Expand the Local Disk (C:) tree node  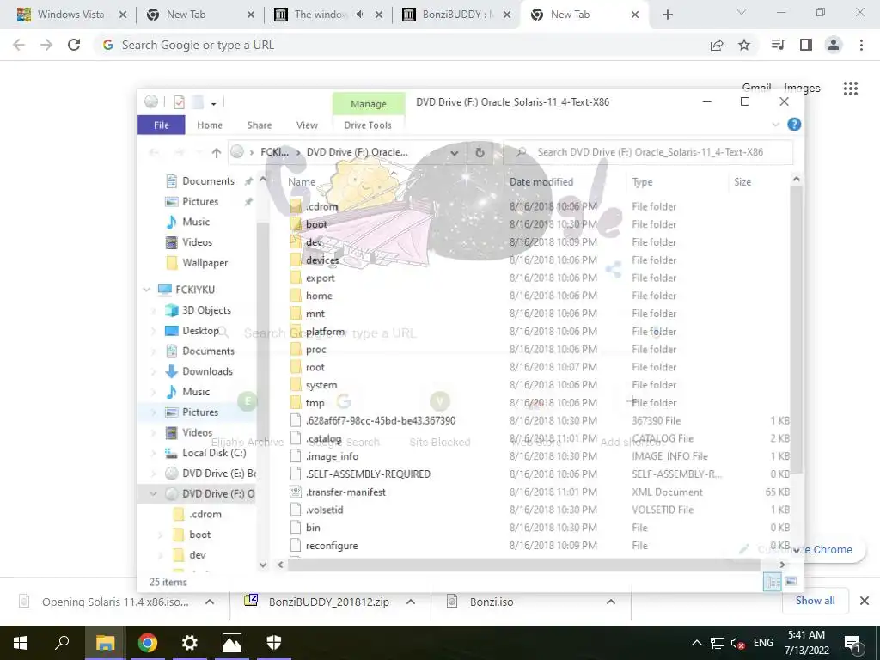coord(153,453)
